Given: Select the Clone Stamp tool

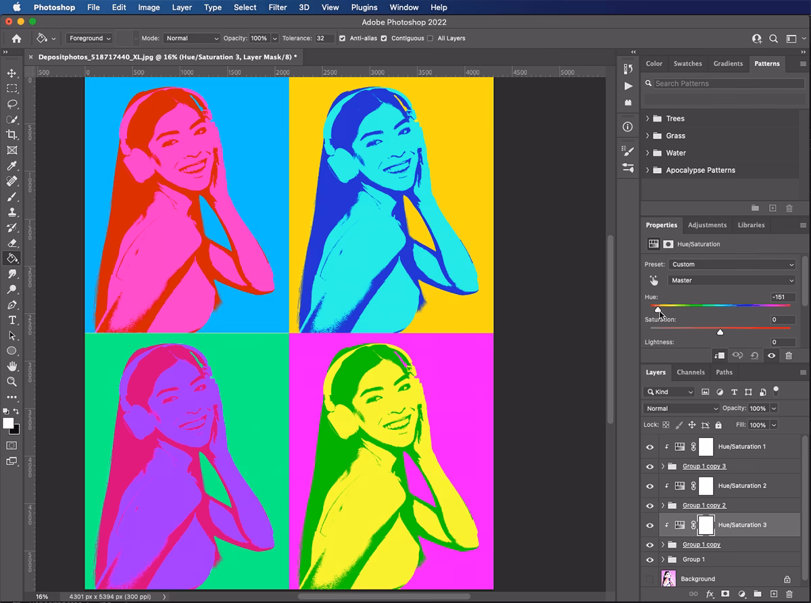Looking at the screenshot, I should coord(11,212).
